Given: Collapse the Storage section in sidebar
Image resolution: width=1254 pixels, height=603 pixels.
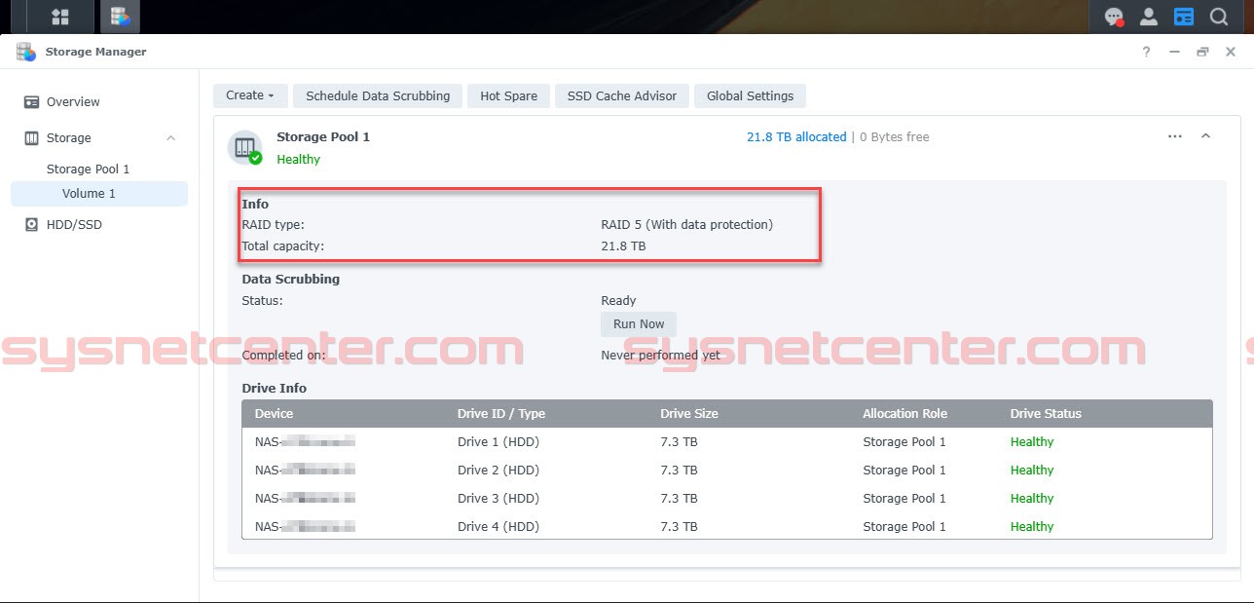Looking at the screenshot, I should (172, 137).
